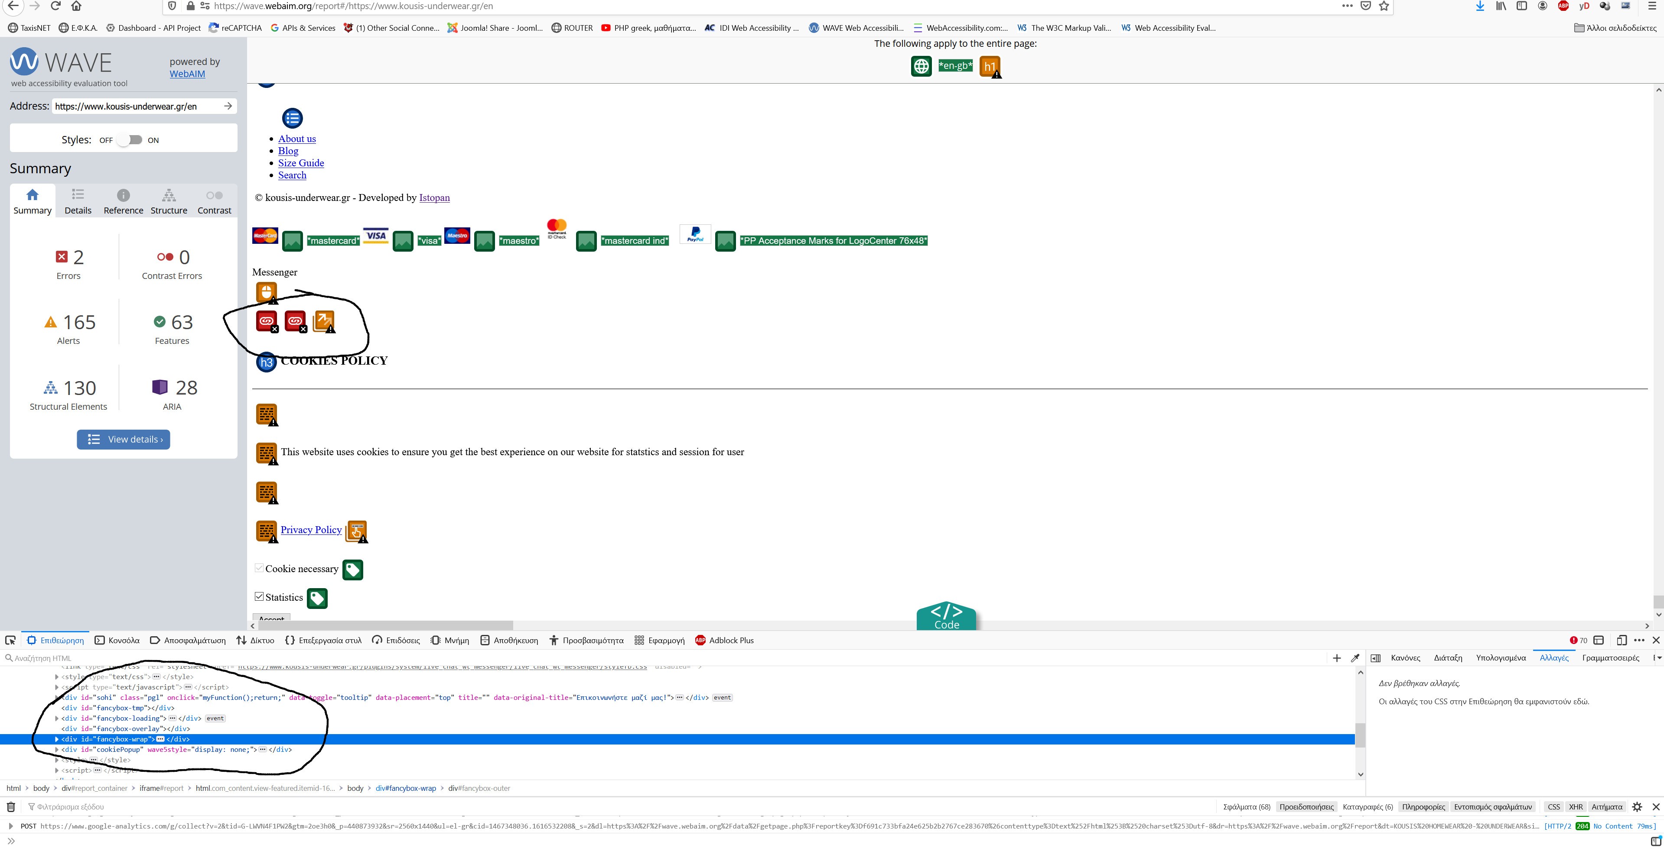The height and width of the screenshot is (861, 1664).
Task: Click the WAVE language globe icon
Action: pyautogui.click(x=921, y=66)
